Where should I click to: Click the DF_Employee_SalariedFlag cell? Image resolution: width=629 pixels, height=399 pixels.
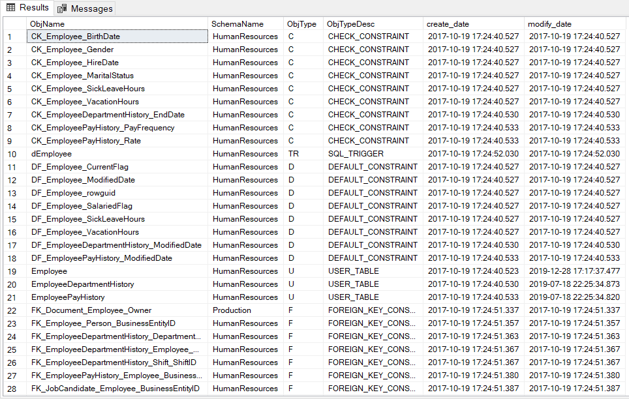click(x=117, y=206)
